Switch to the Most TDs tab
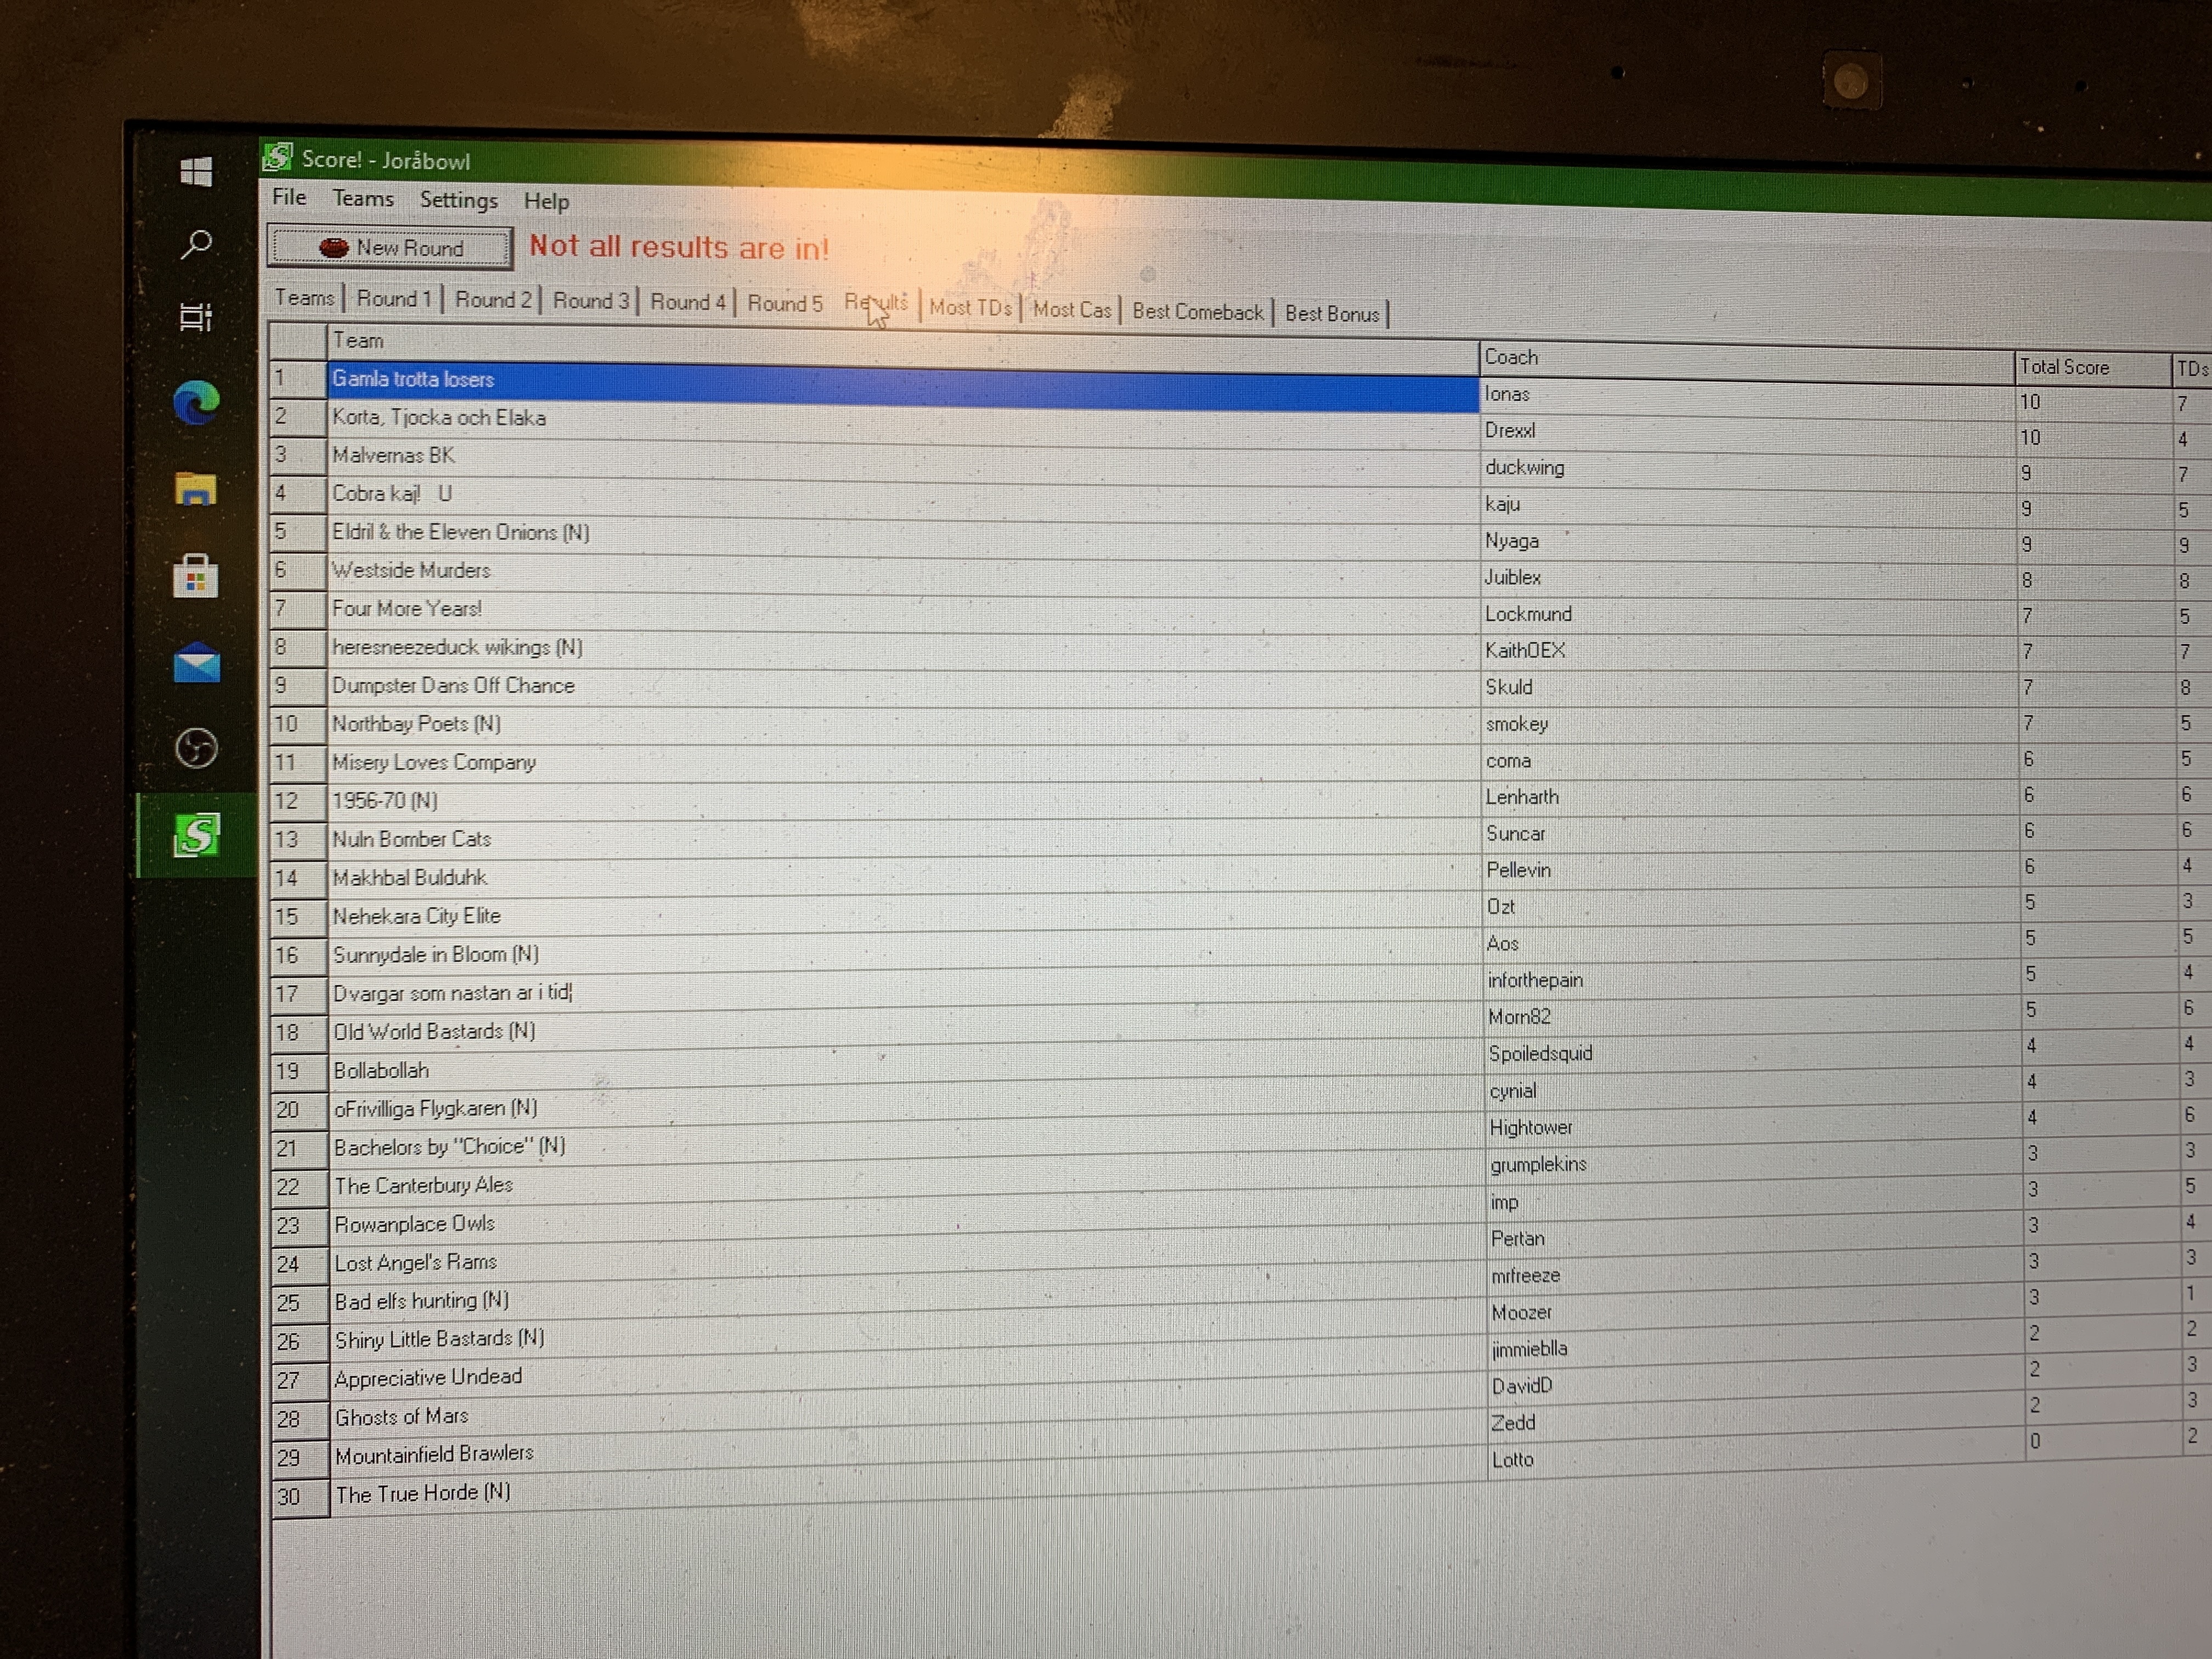Viewport: 2212px width, 1659px height. [x=969, y=308]
